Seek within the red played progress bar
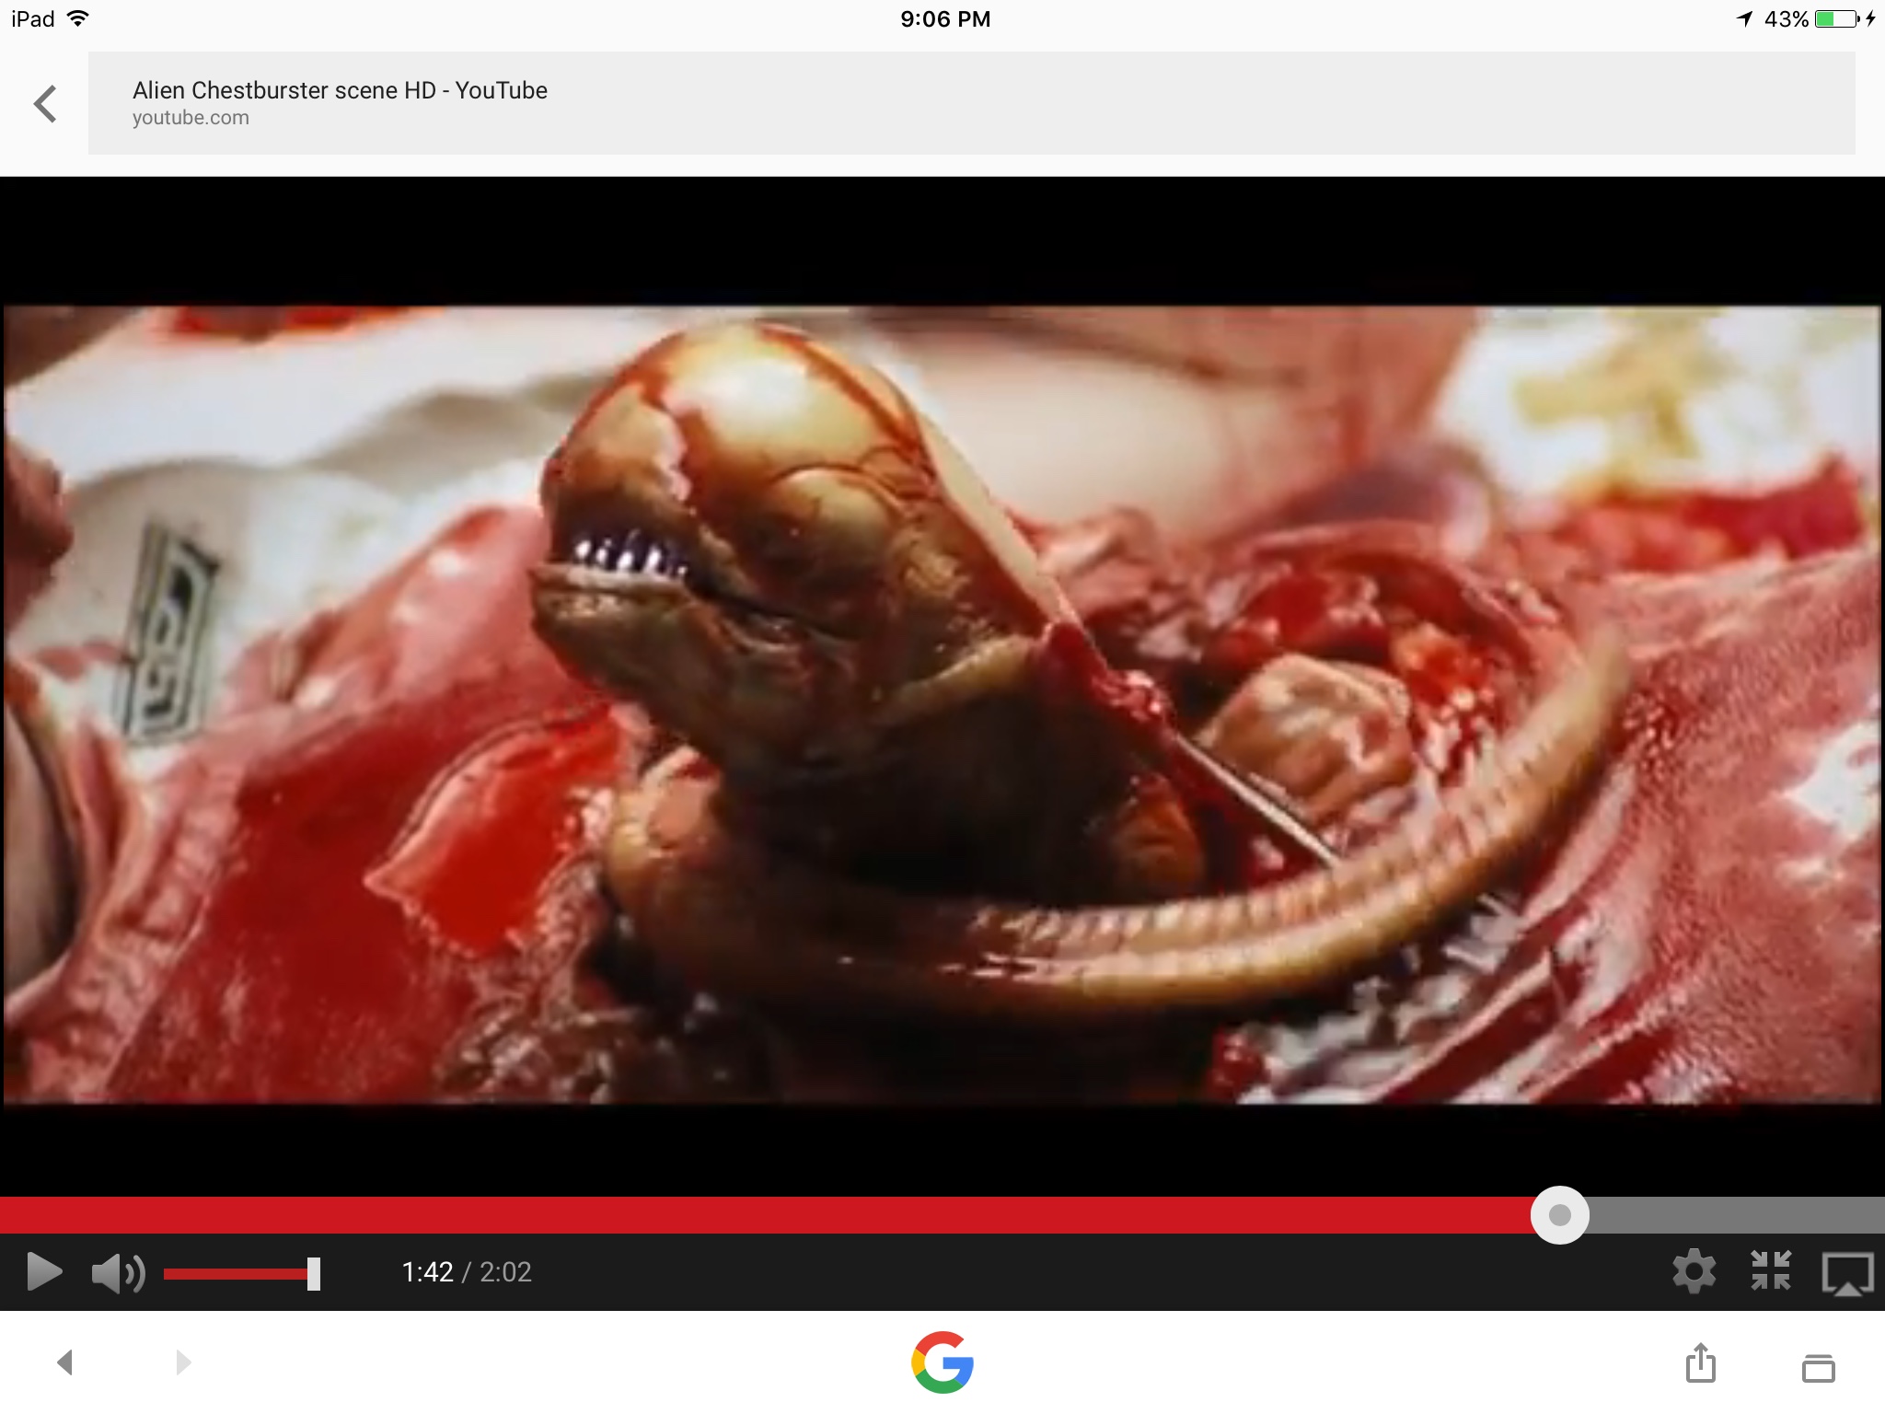Viewport: 1885px width, 1414px height. pyautogui.click(x=765, y=1215)
